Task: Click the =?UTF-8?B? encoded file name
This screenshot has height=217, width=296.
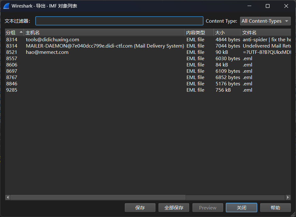Action: click(267, 52)
